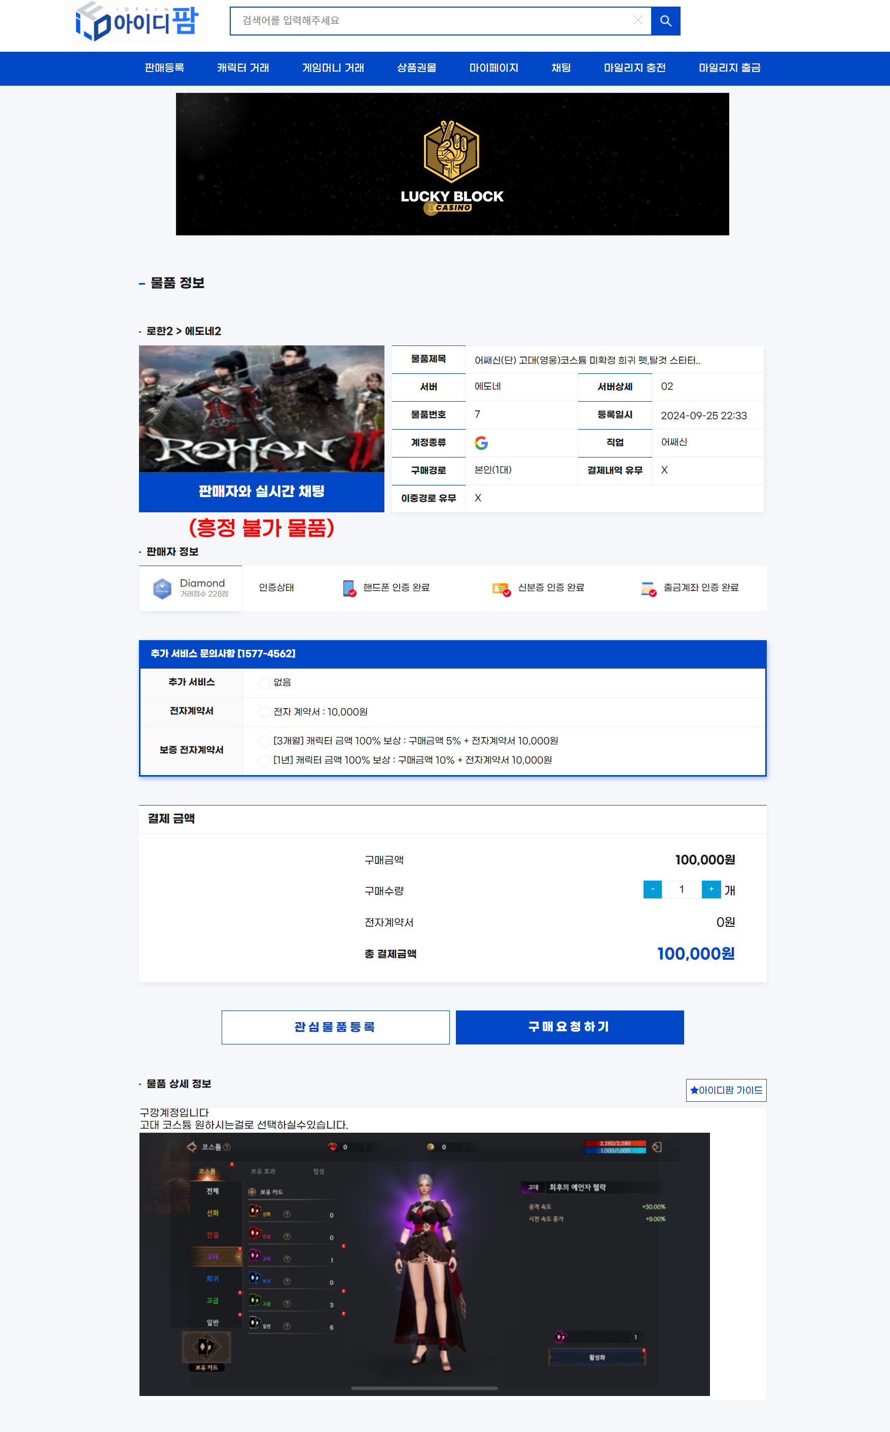This screenshot has width=890, height=1432.
Task: Decrease purchase quantity with minus button
Action: point(652,889)
